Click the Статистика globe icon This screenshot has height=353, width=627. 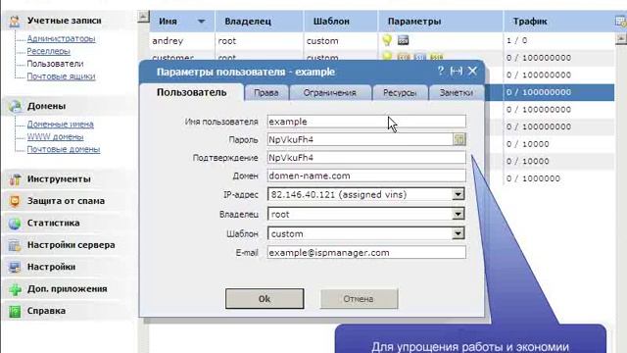[15, 224]
